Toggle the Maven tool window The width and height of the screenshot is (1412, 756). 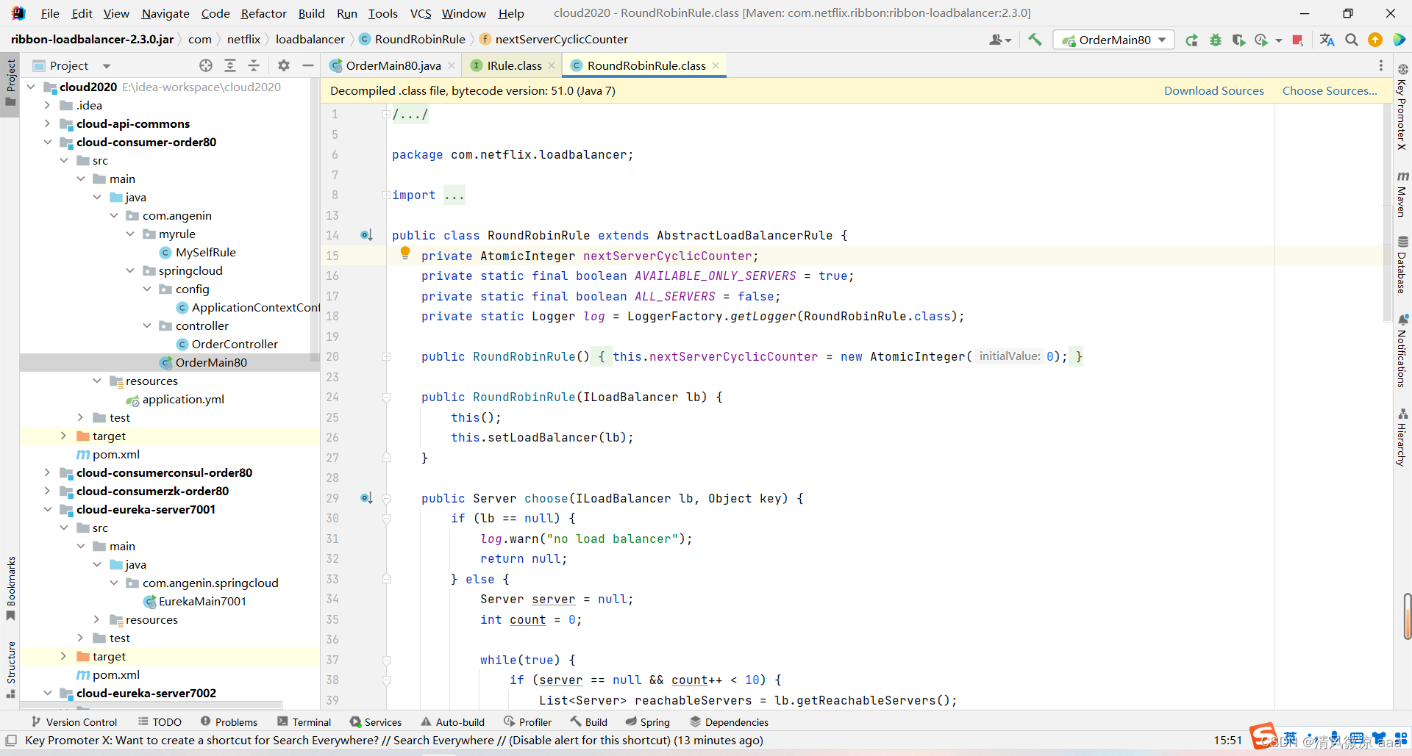coord(1402,194)
